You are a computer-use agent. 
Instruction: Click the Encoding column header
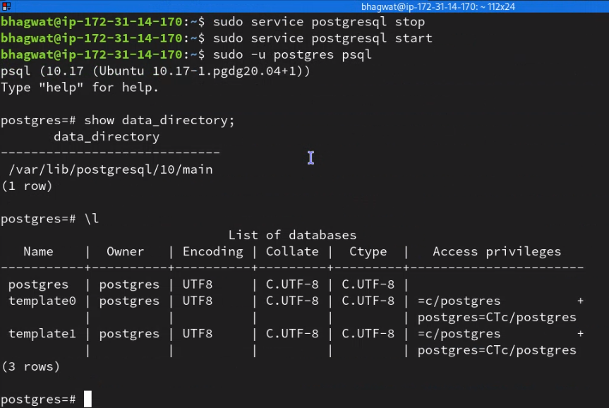tap(213, 252)
